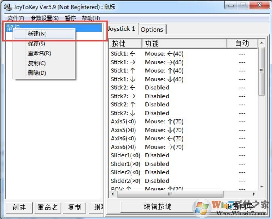Click Mouse: →(70) function cell
The width and height of the screenshot is (272, 219).
[x=164, y=147]
